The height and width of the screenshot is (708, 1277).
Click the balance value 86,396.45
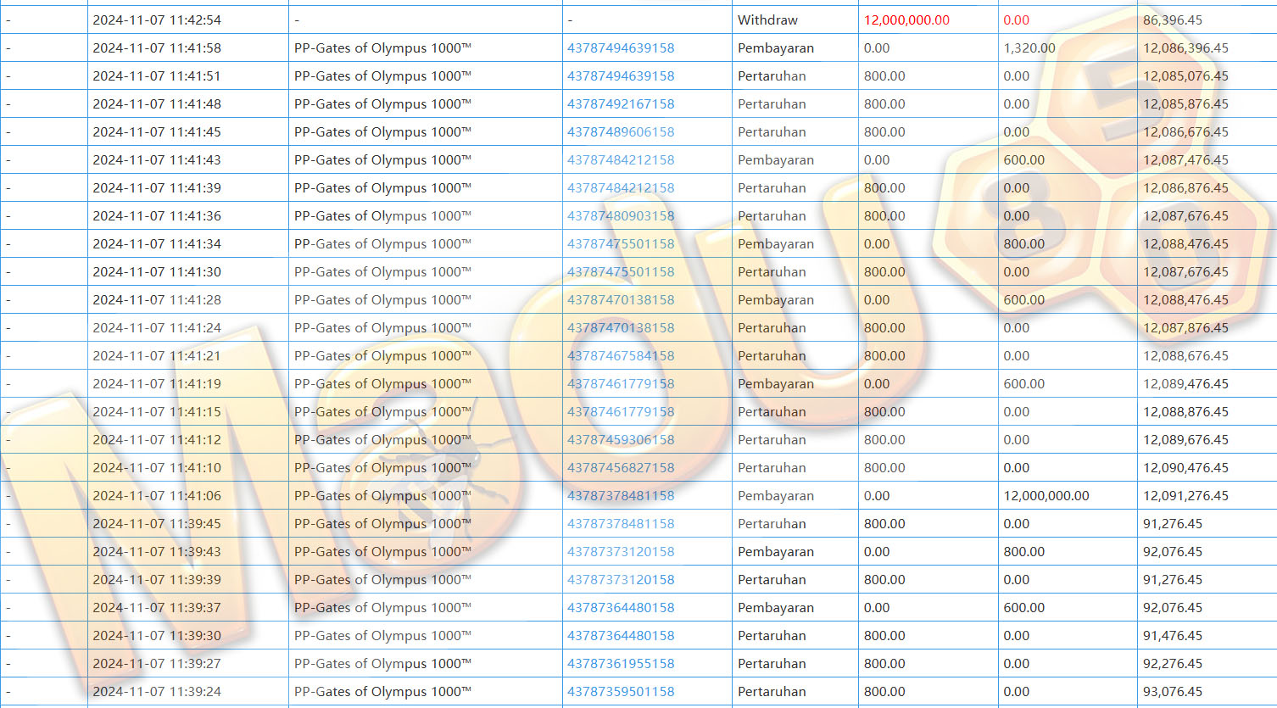click(1173, 20)
